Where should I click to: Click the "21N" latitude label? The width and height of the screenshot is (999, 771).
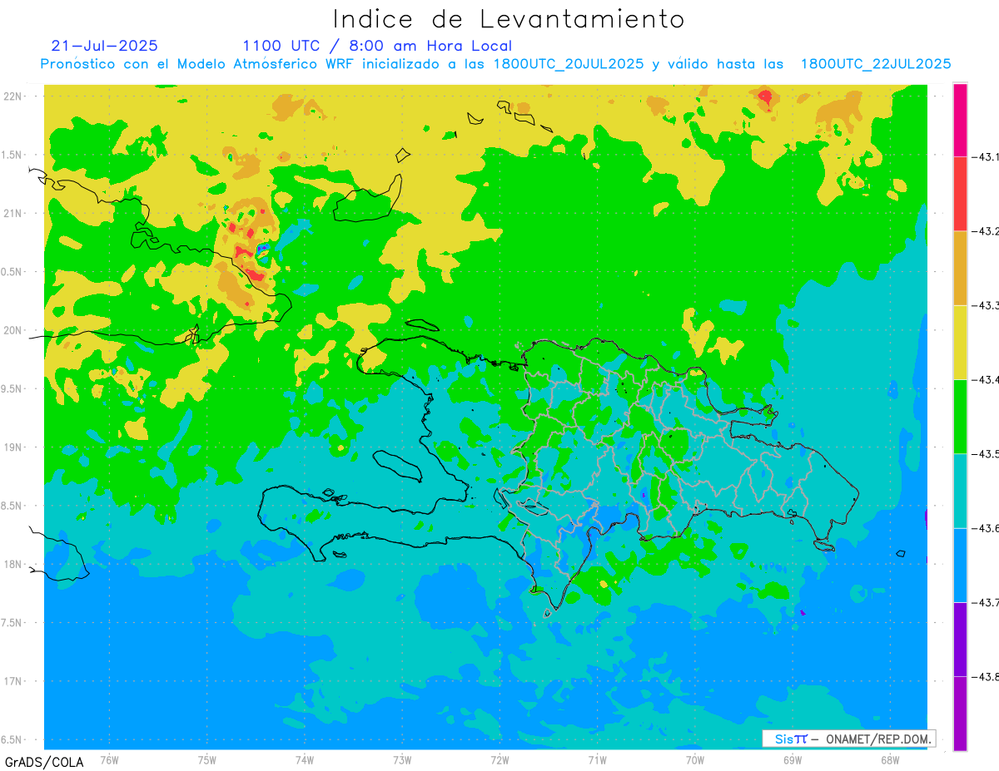[x=12, y=213]
